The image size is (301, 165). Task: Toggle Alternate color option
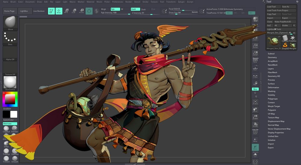(x=10, y=124)
